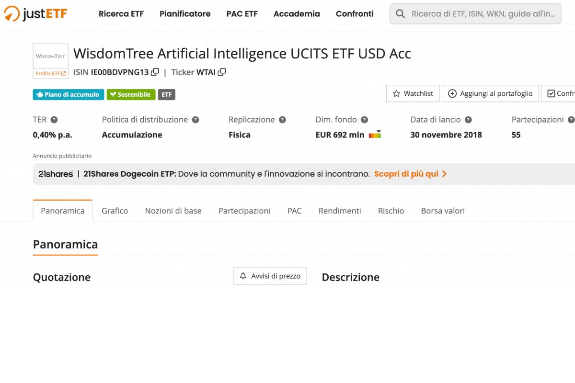
Task: Copy the ISIN code icon
Action: (155, 72)
